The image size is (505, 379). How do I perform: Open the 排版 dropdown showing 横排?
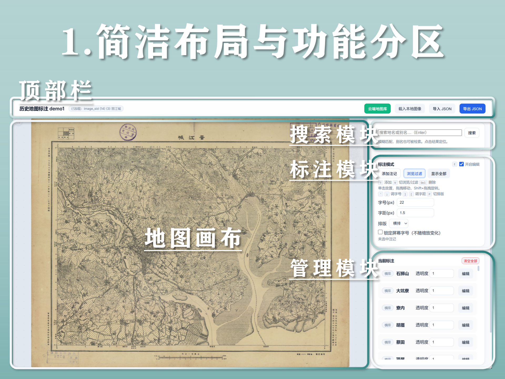tap(399, 223)
